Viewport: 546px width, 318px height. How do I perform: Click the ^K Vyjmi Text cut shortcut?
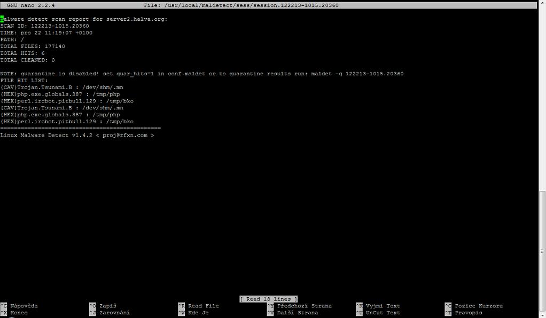[378, 306]
